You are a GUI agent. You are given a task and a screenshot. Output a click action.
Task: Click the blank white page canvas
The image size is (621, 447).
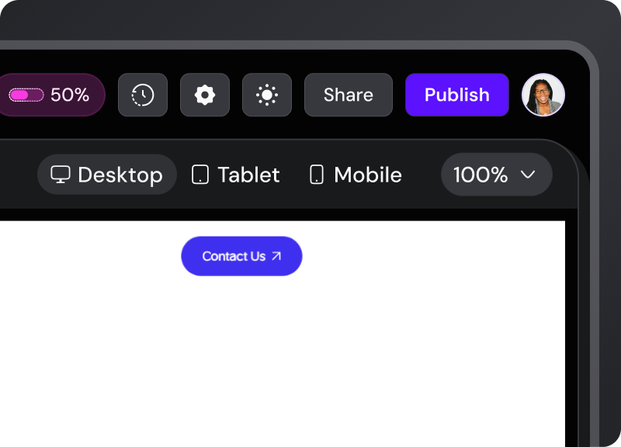pyautogui.click(x=279, y=357)
